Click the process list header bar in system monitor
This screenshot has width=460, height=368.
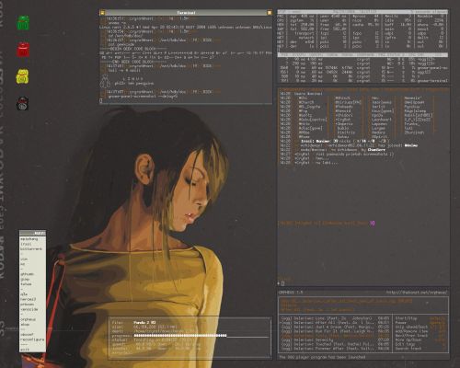pyautogui.click(x=362, y=55)
